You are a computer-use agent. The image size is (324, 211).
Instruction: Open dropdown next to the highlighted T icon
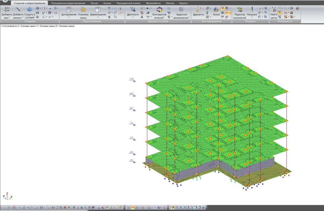(230, 13)
